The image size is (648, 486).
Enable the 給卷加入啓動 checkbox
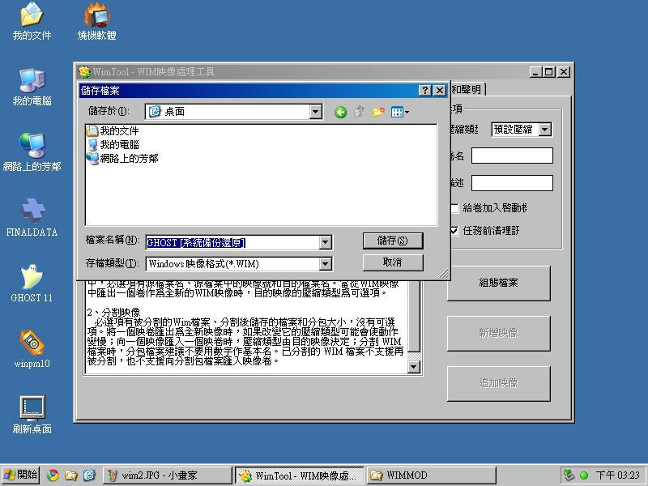[x=454, y=208]
